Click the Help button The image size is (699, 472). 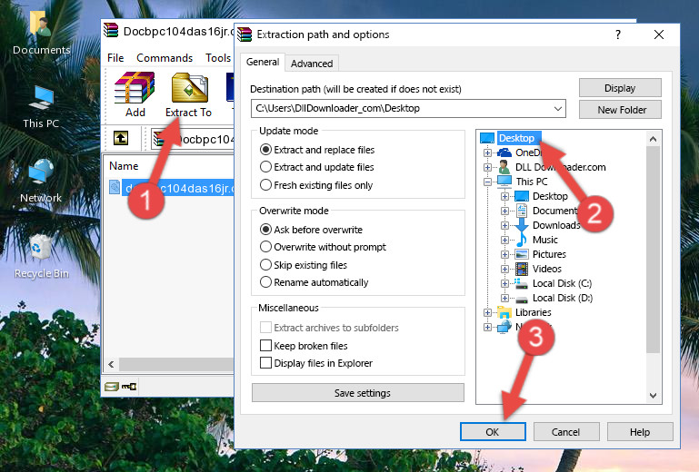(640, 432)
